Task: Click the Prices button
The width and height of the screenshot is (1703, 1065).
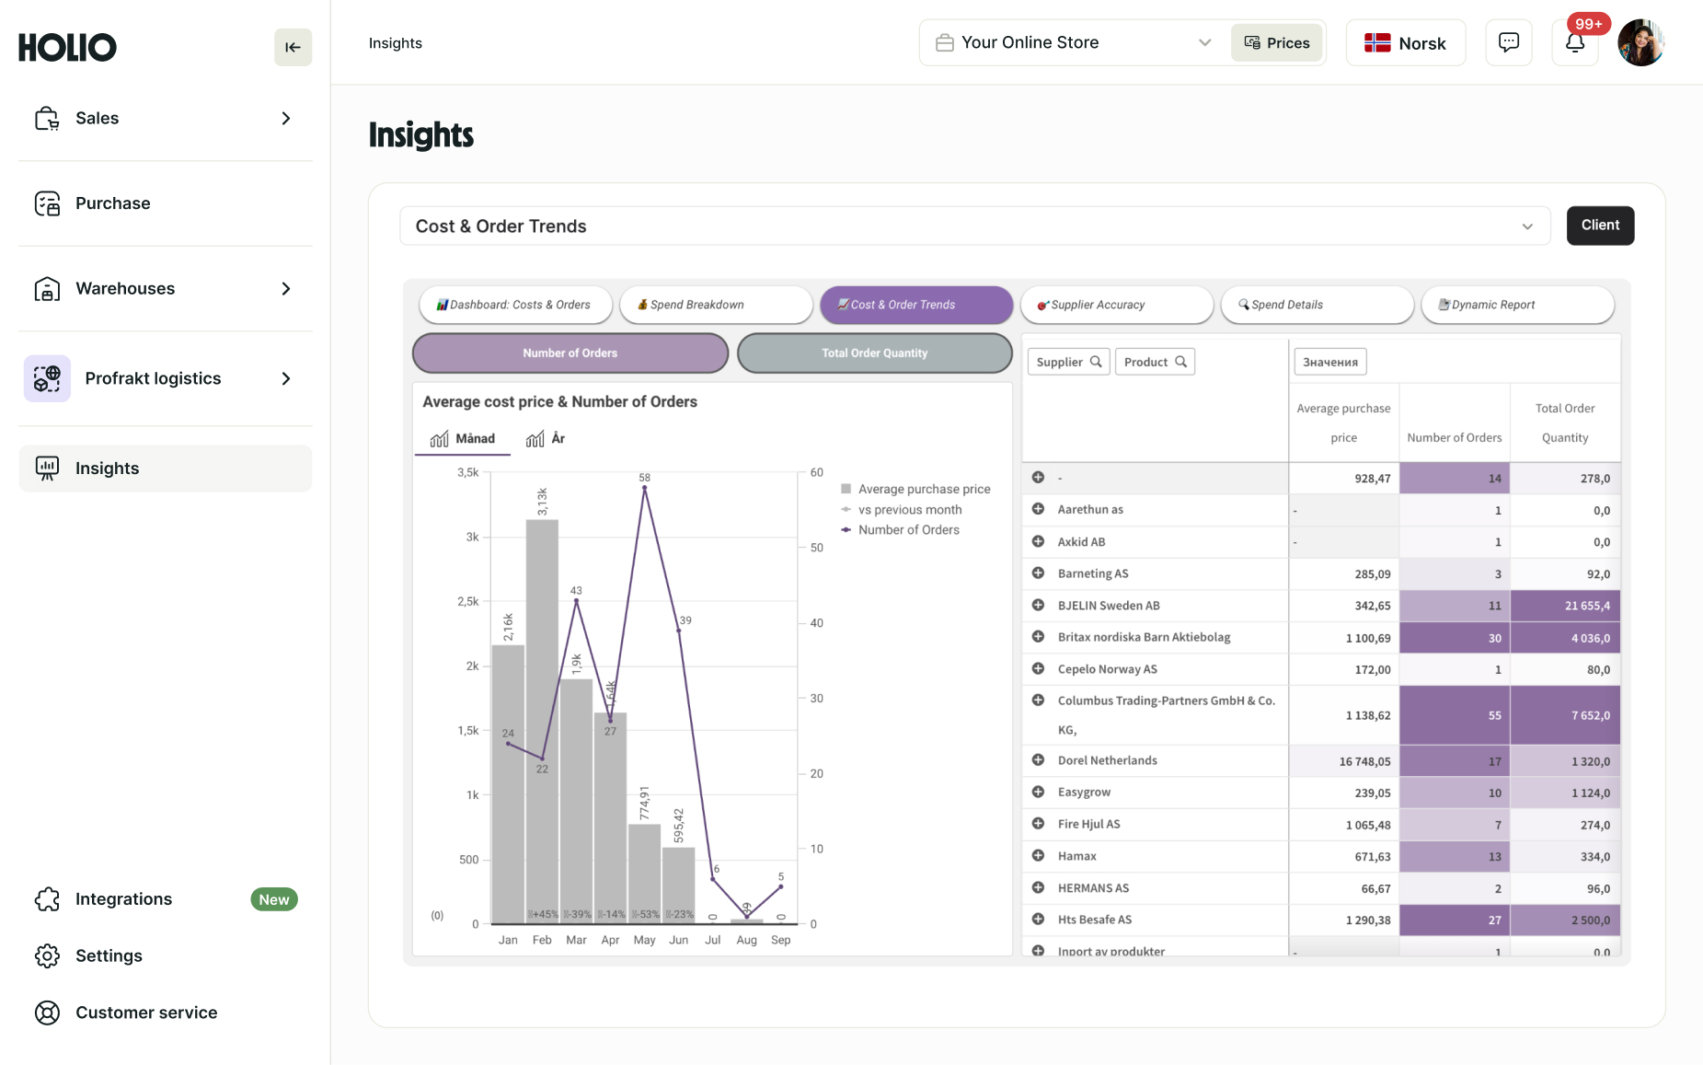Action: coord(1276,42)
